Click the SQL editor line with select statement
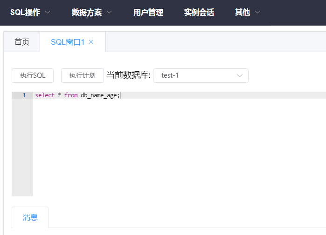The height and width of the screenshot is (235, 326). [180, 95]
